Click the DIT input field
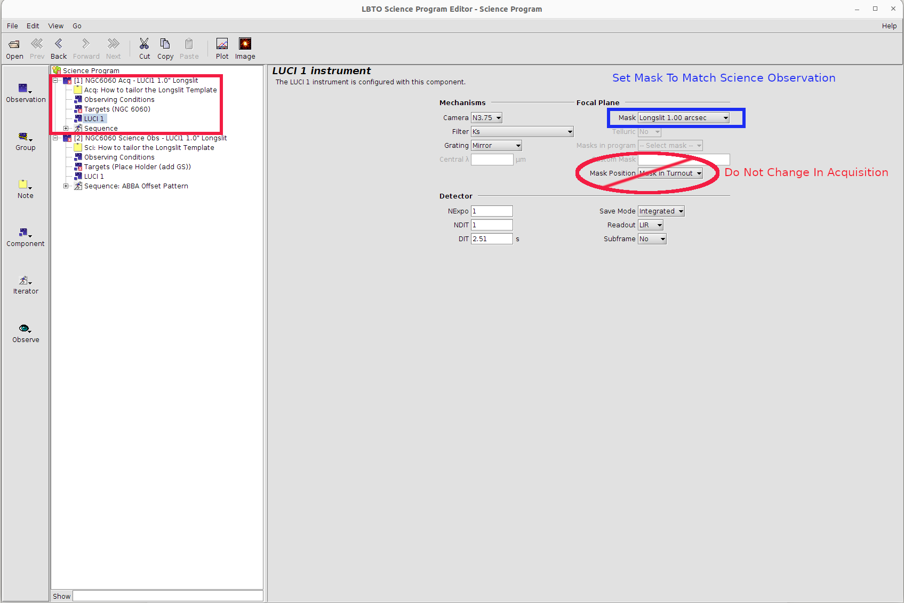Viewport: 904px width, 603px height. tap(491, 239)
